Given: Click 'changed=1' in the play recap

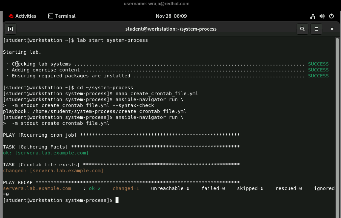Looking at the screenshot, I should pyautogui.click(x=126, y=188).
